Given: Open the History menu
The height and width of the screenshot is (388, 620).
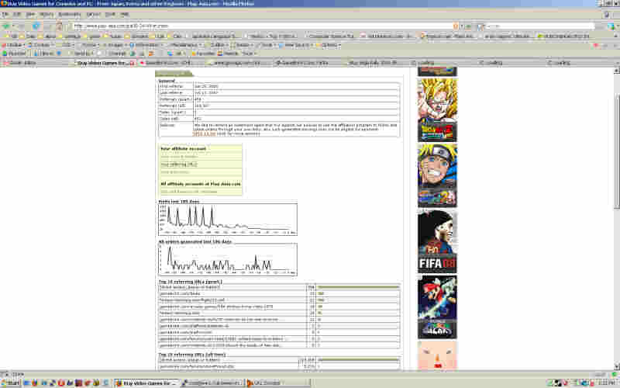Looking at the screenshot, I should 46,14.
